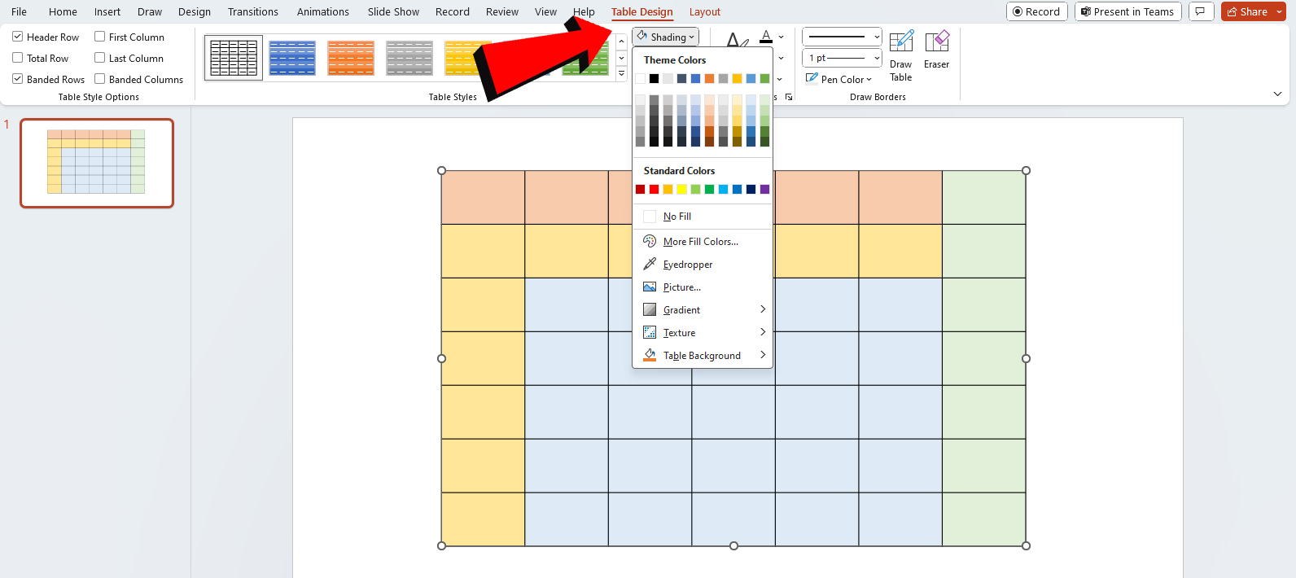Expand the table styles gallery More button
This screenshot has height=578, width=1296.
[x=621, y=73]
